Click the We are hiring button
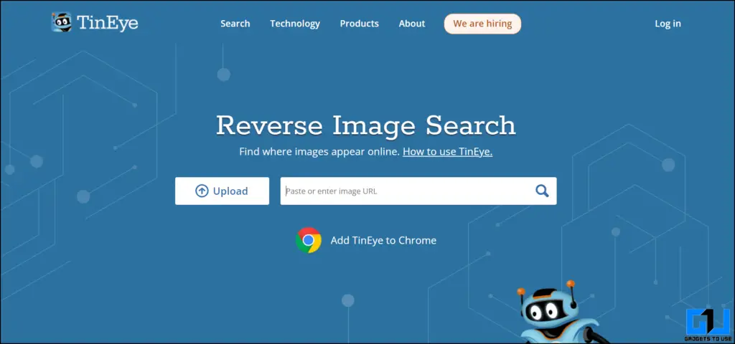The width and height of the screenshot is (735, 344). [x=482, y=24]
